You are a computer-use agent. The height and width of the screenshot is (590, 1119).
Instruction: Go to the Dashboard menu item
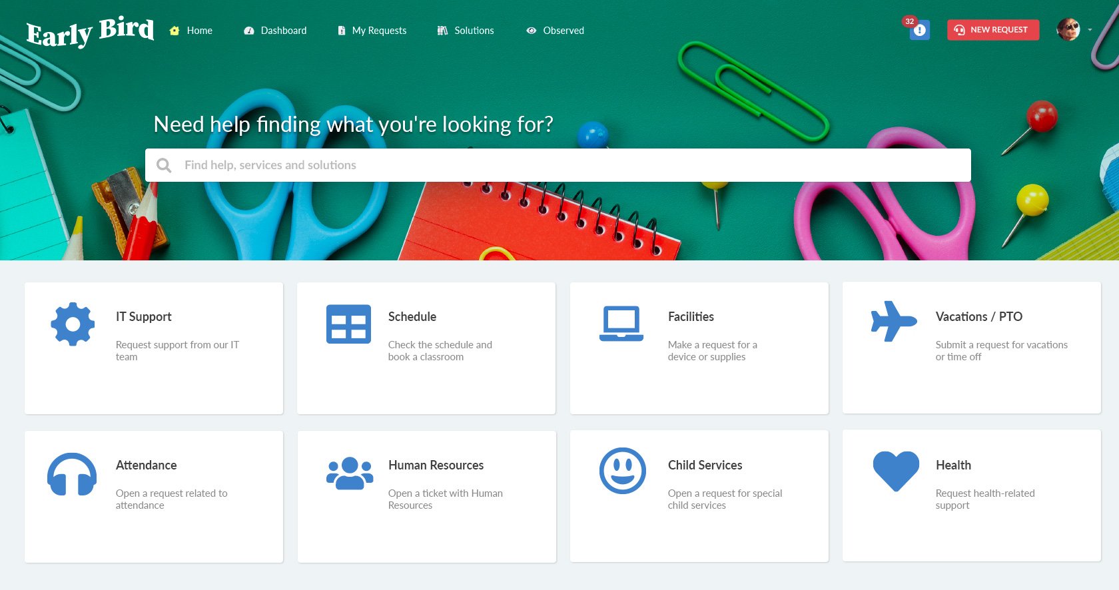[x=275, y=31]
